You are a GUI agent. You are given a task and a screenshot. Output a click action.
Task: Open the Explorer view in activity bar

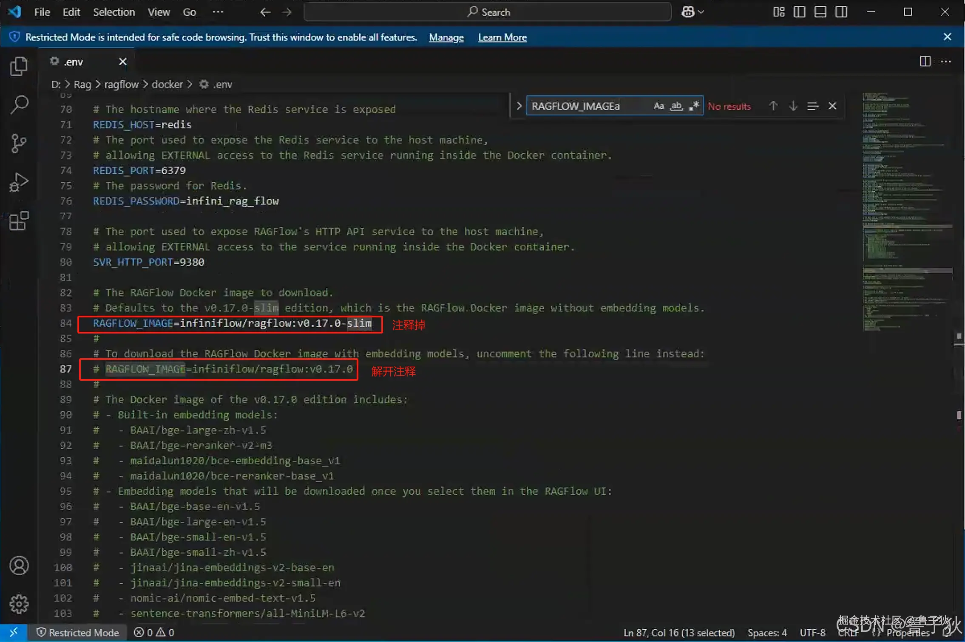point(19,67)
